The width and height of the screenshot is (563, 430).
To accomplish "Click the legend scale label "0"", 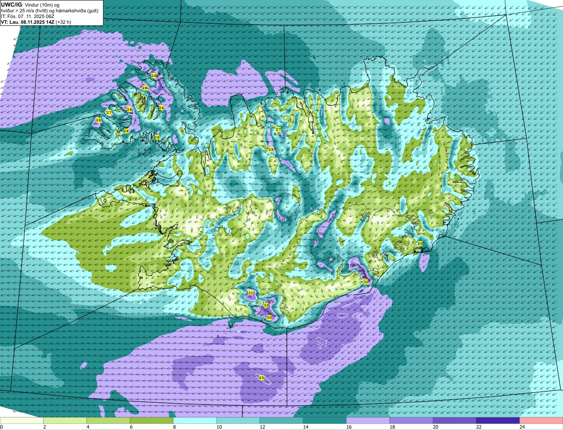I will click(1, 427).
